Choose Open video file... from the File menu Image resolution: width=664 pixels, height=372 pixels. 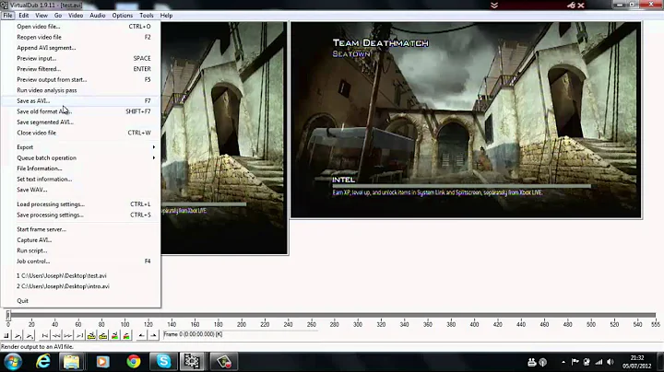click(80, 26)
